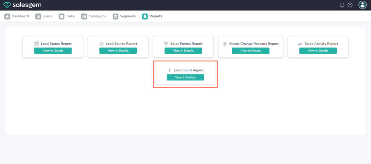Click the Status Change Reasons Report icon
Viewport: 371px width, 164px height.
pyautogui.click(x=225, y=44)
